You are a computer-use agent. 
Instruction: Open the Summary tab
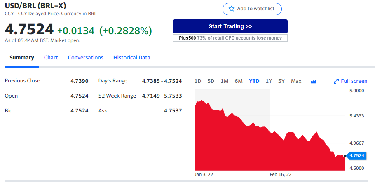coord(22,58)
